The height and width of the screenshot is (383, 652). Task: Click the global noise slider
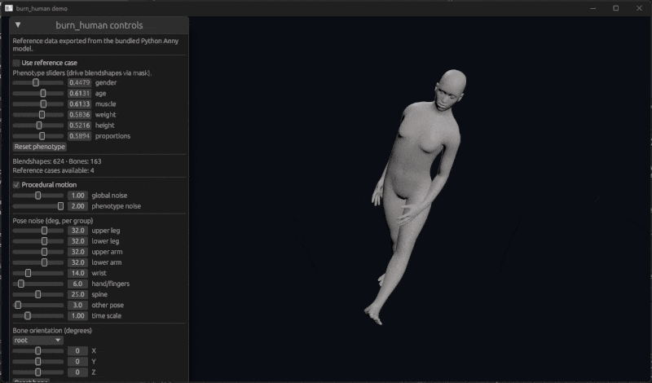[x=37, y=196]
